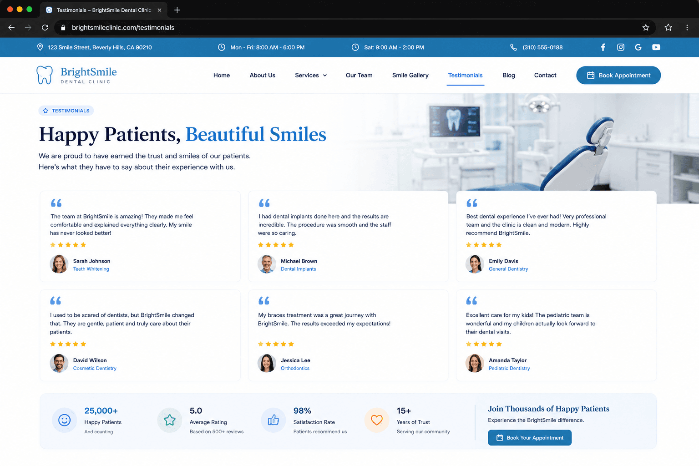Click Jessica Lee's profile photo
The image size is (699, 466).
[267, 363]
